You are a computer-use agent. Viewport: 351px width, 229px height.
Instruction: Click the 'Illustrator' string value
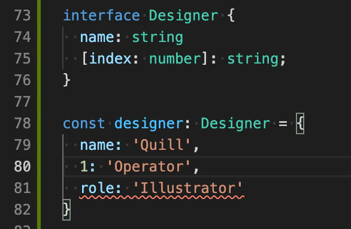point(187,188)
